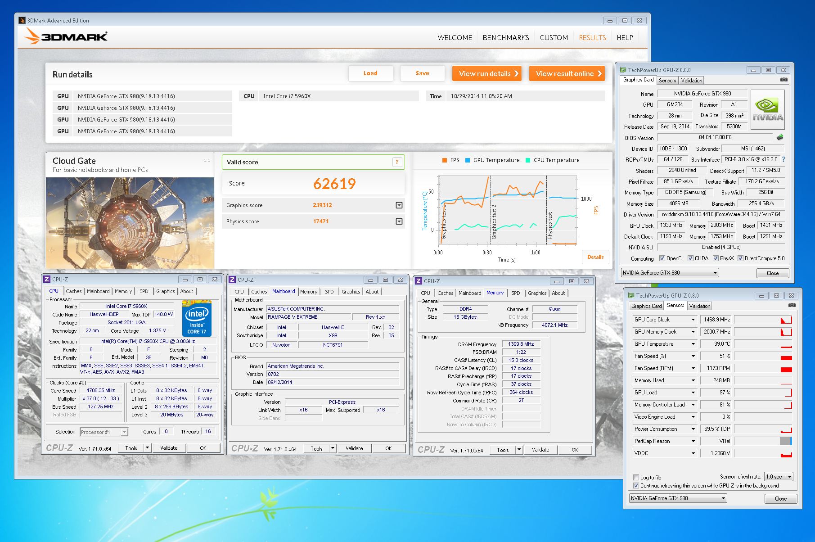The width and height of the screenshot is (815, 542).
Task: Click the GPU Load sensor graph
Action: point(763,393)
